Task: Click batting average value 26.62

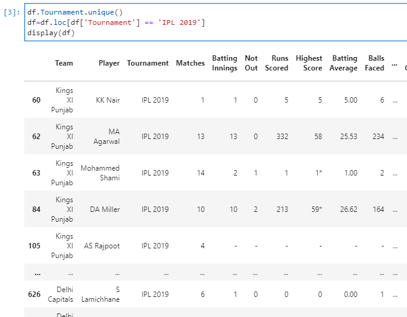Action: pos(349,210)
